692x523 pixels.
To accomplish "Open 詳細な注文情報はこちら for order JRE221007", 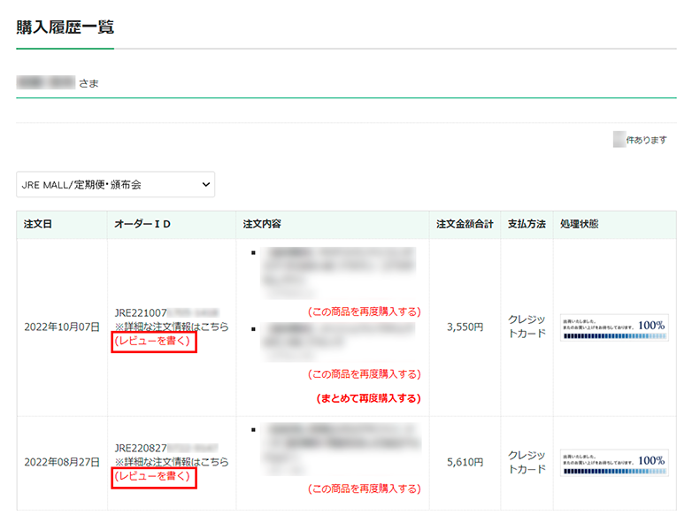I will 172,327.
